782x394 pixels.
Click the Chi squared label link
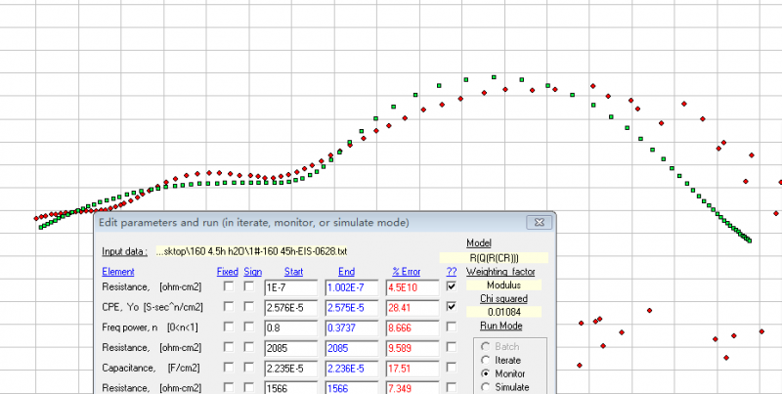tap(503, 299)
